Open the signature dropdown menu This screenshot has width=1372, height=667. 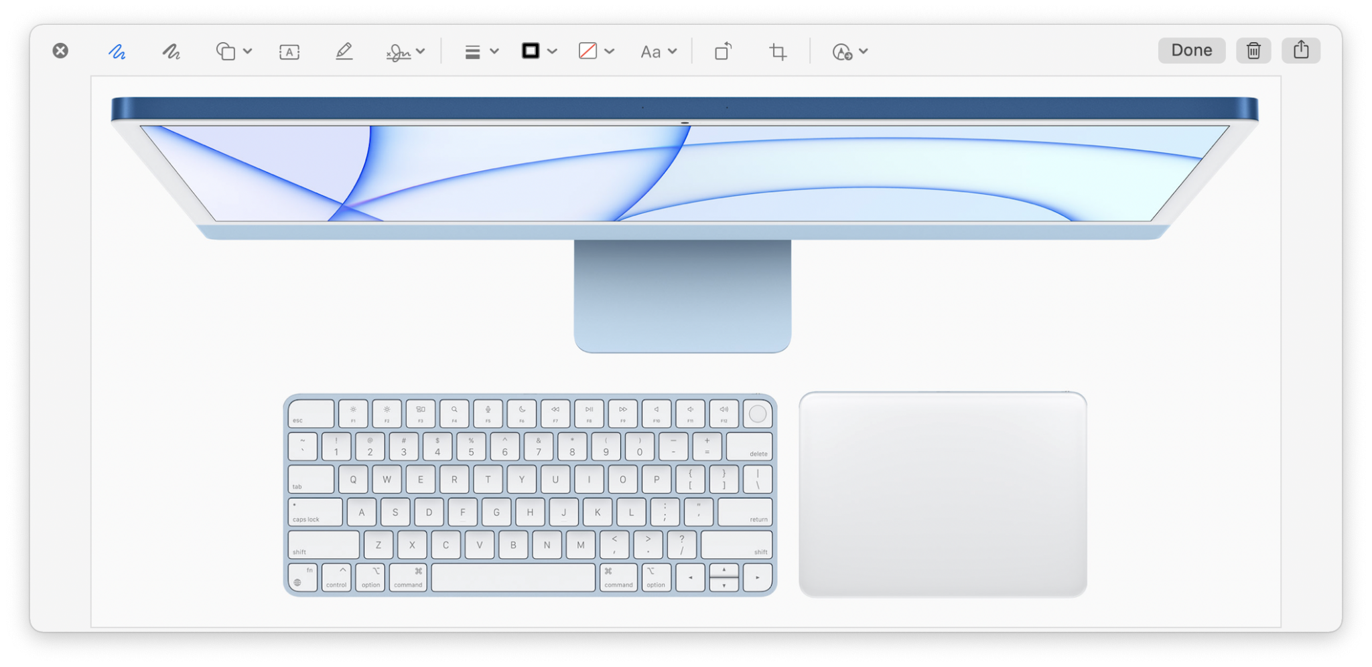click(x=421, y=52)
